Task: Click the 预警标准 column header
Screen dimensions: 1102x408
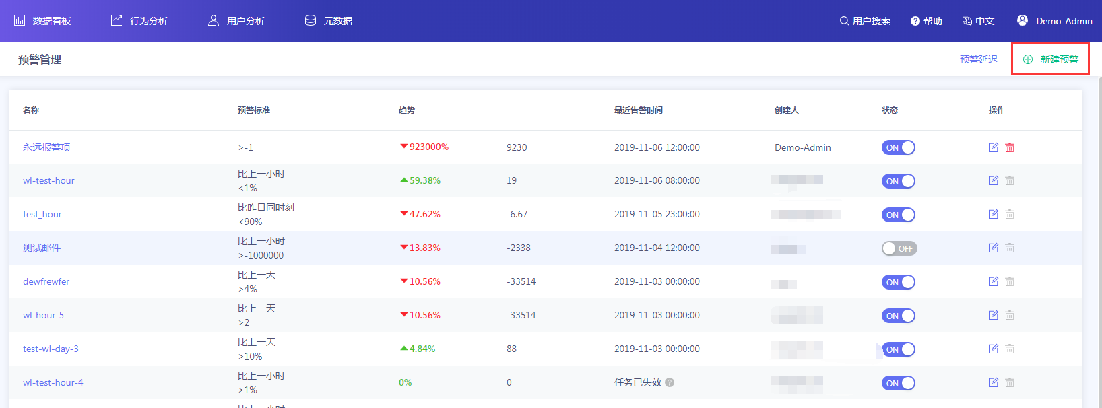Action: pyautogui.click(x=254, y=110)
